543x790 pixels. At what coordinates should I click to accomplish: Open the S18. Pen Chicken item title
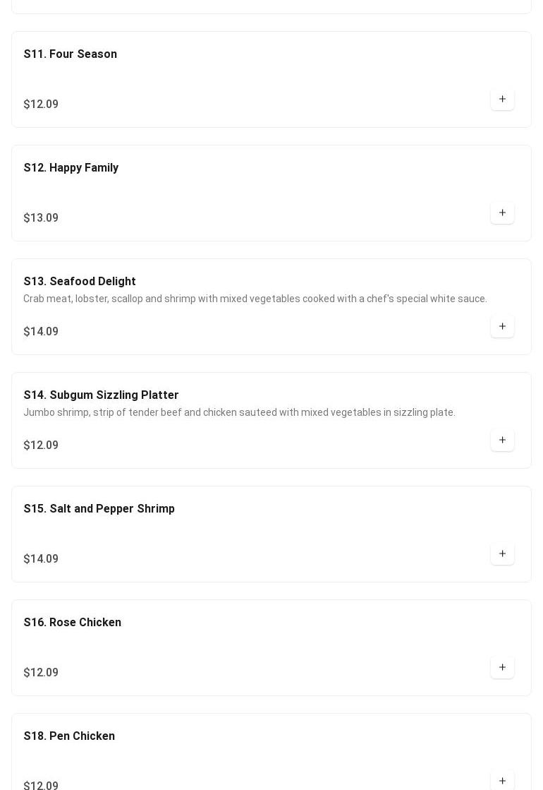point(69,736)
